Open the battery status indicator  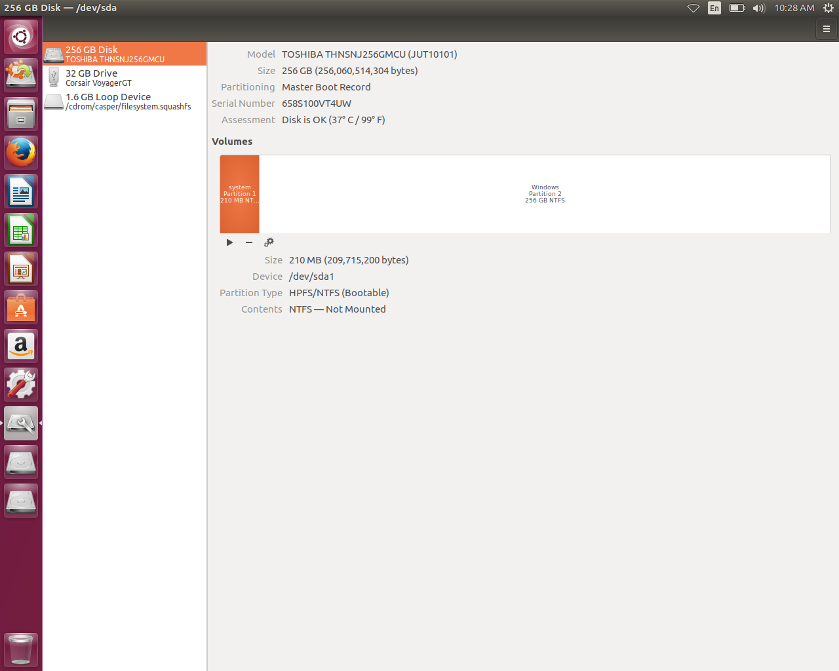[x=737, y=8]
